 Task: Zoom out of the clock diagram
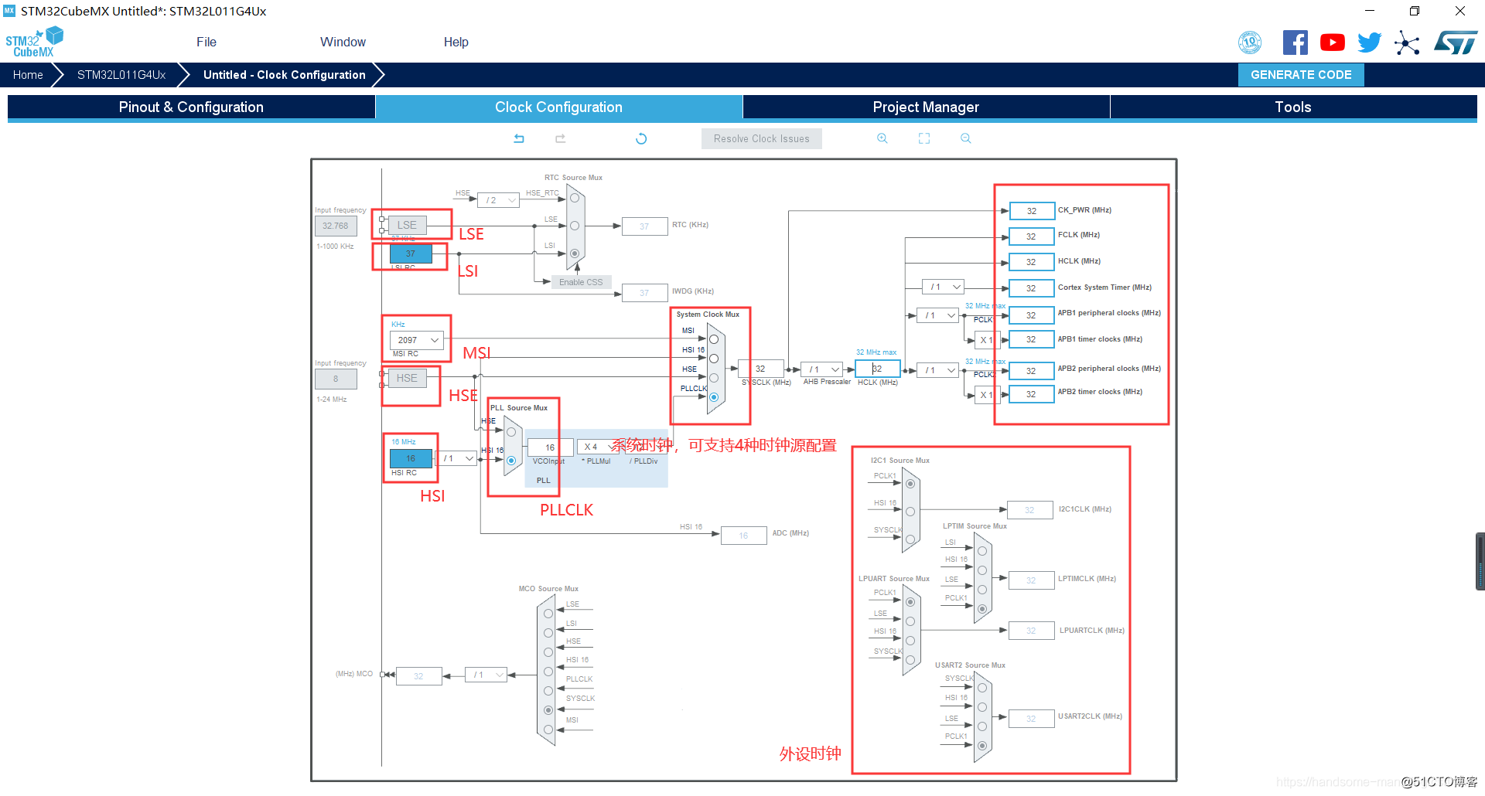(x=965, y=138)
